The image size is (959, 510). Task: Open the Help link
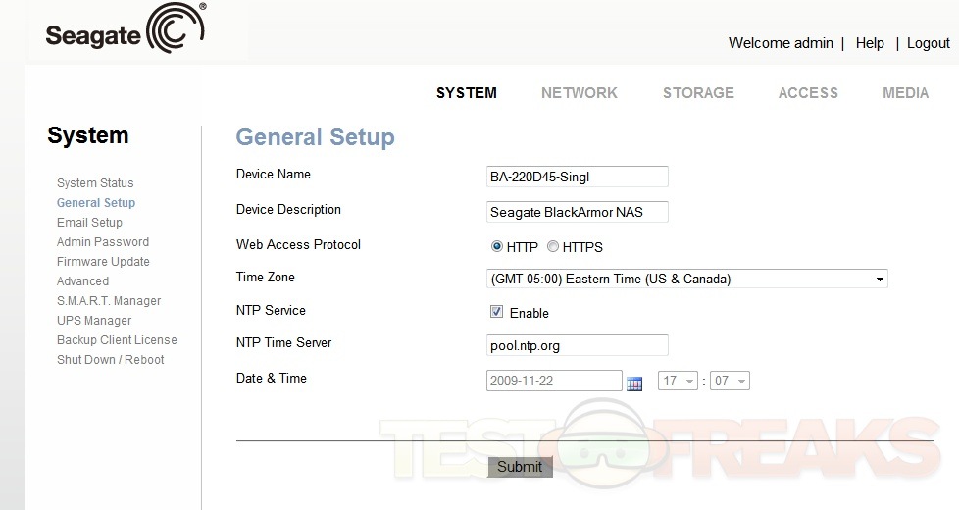870,43
